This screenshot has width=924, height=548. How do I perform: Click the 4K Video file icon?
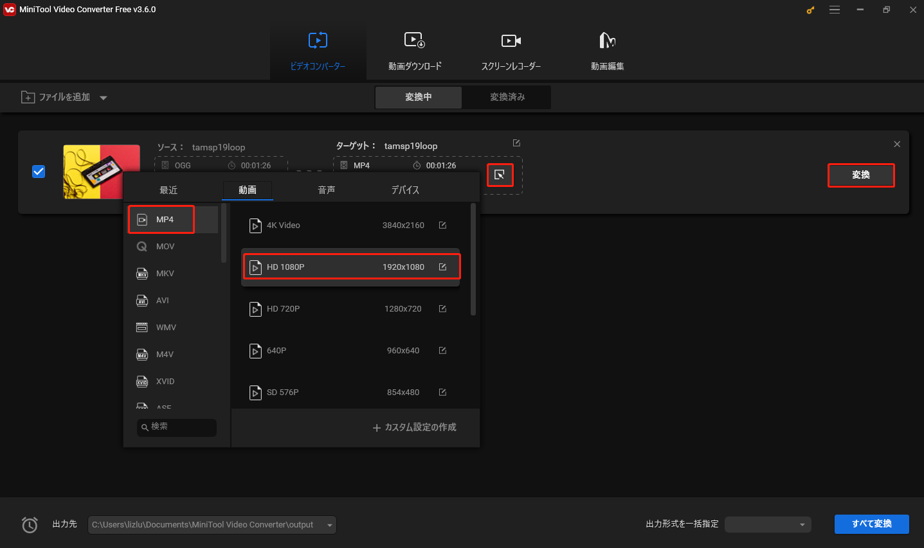pyautogui.click(x=255, y=225)
